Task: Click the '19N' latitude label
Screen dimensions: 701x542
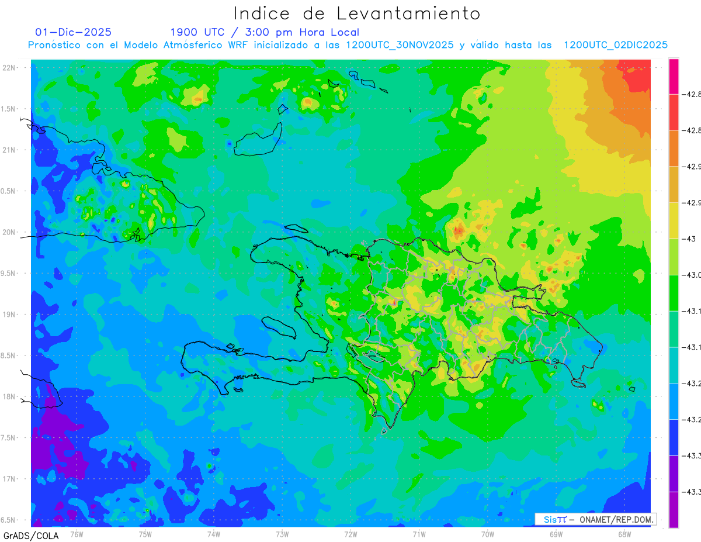Action: pyautogui.click(x=9, y=314)
